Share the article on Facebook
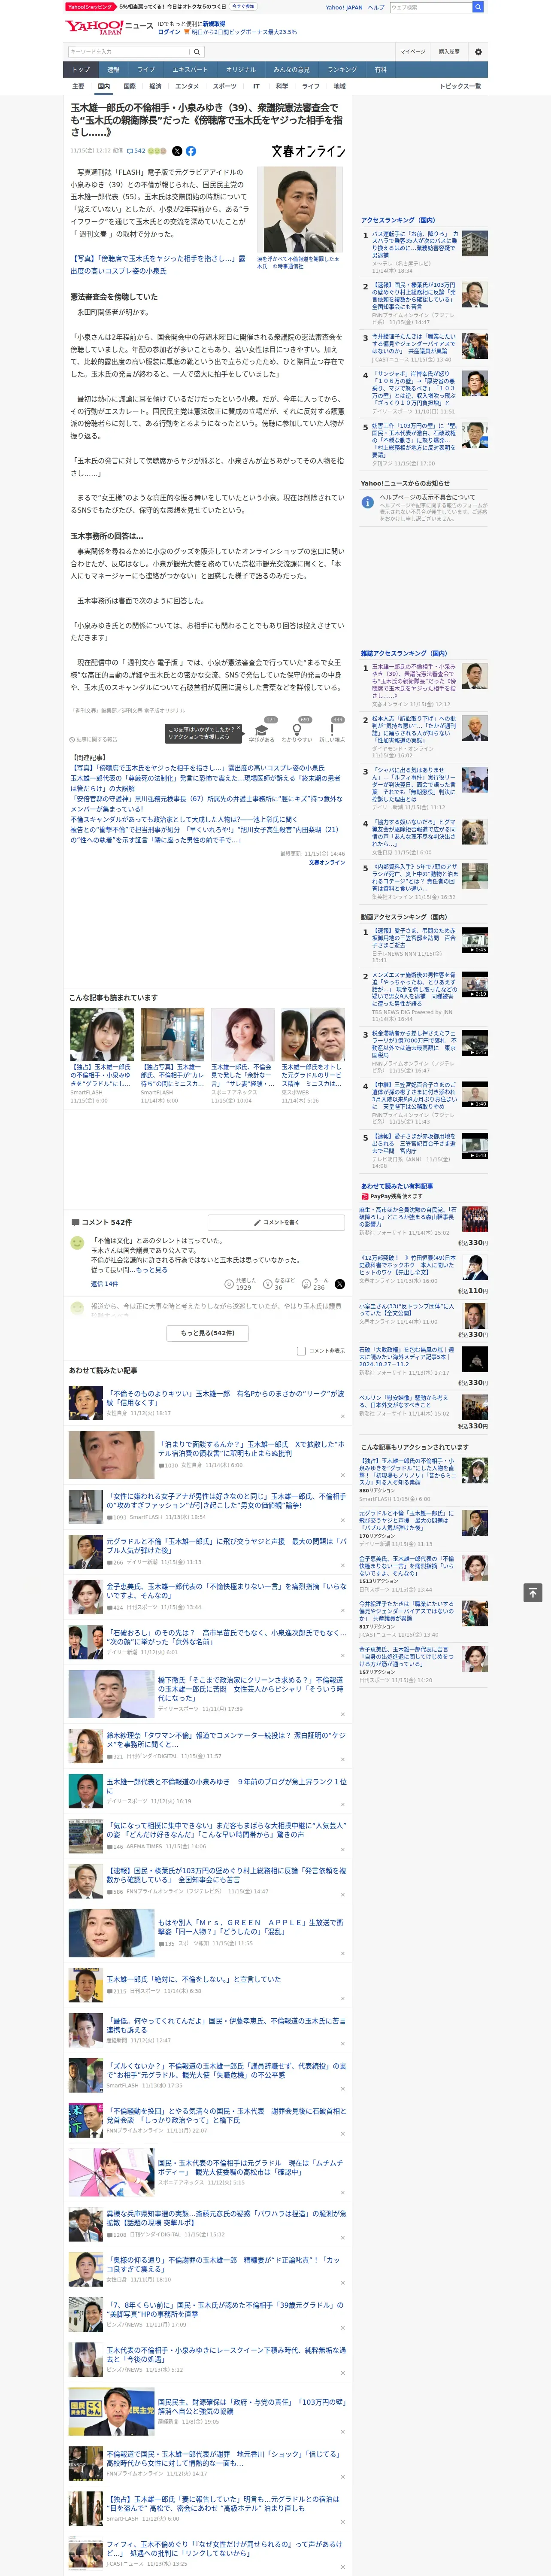Screen dimensions: 551x2576 (x=191, y=151)
